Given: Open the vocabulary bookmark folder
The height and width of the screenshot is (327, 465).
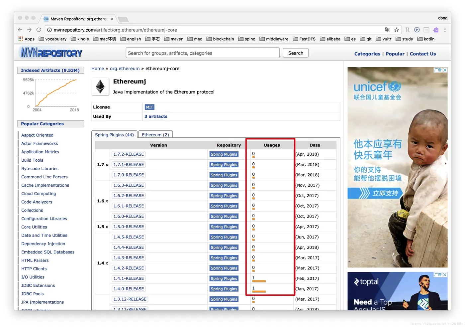Looking at the screenshot, I should 52,39.
